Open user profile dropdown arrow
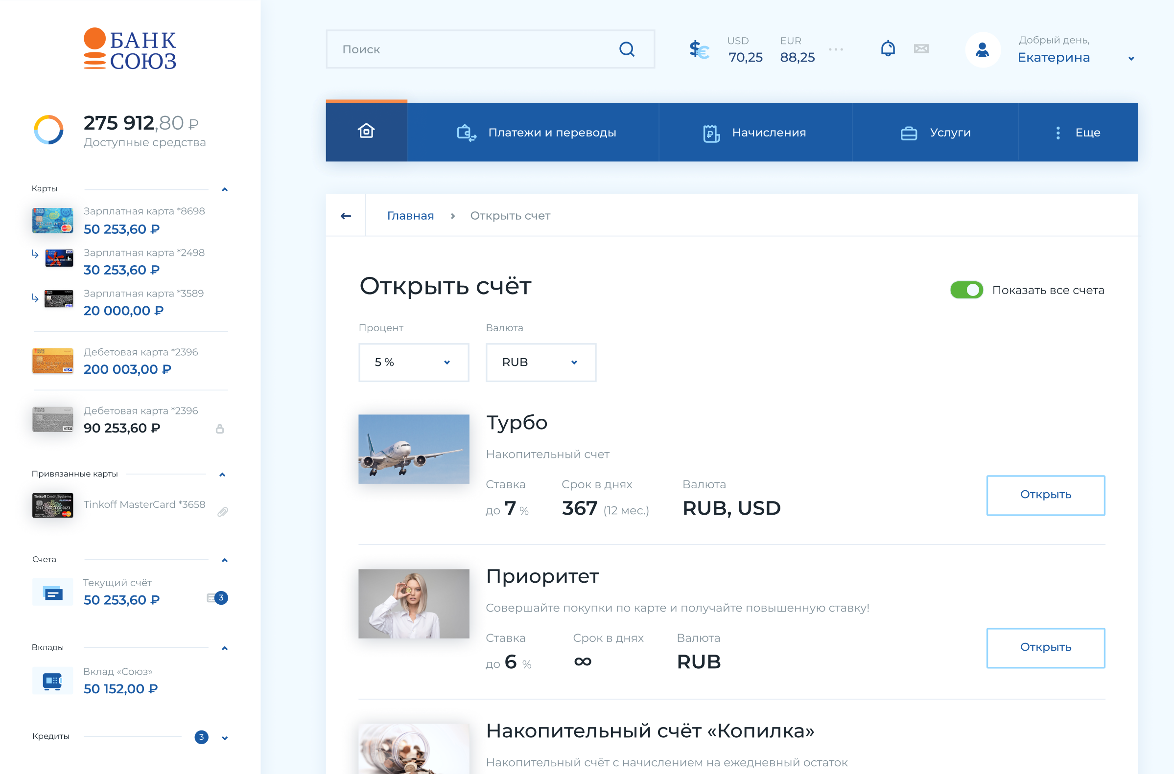1174x774 pixels. pyautogui.click(x=1131, y=59)
